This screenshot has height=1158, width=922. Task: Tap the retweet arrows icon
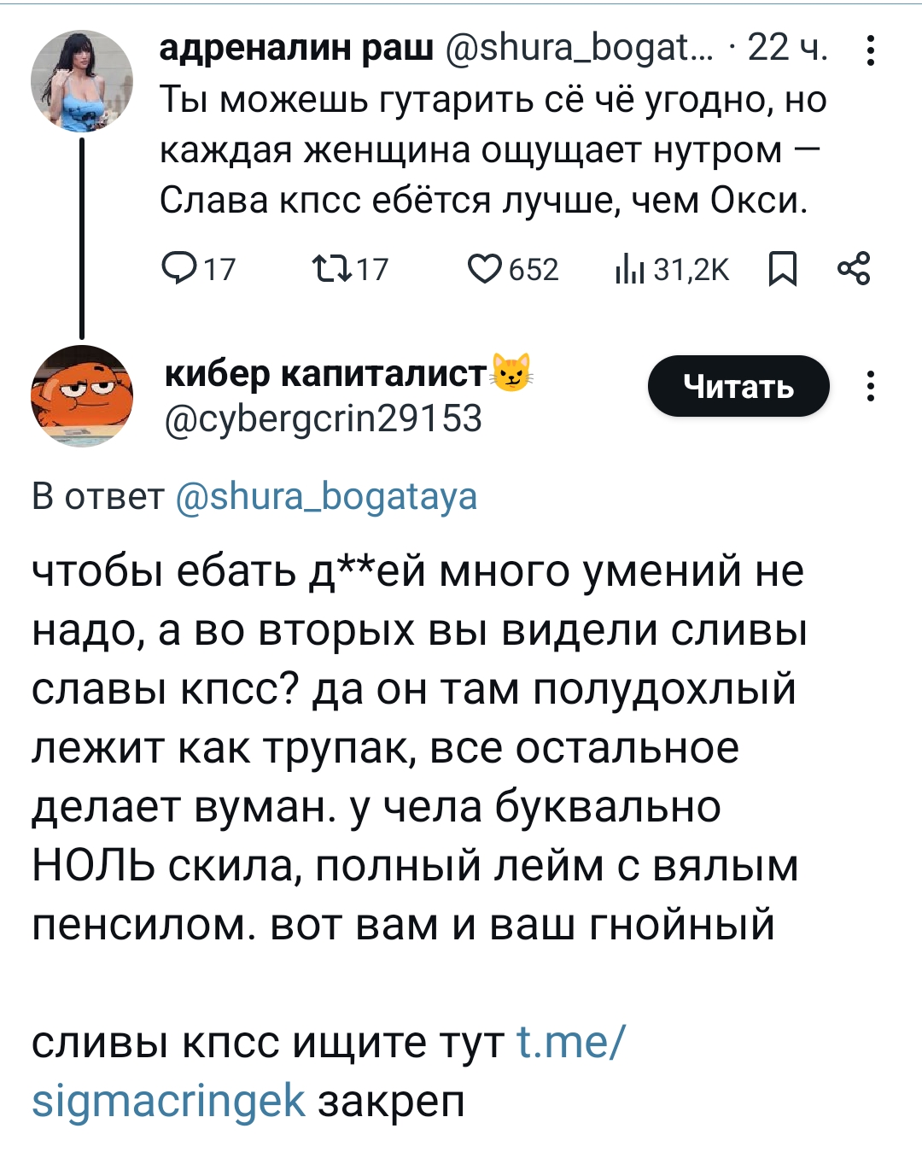tap(331, 269)
